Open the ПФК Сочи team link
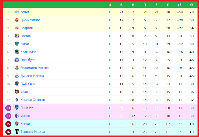The width and height of the screenshot is (199, 137). 28,84
